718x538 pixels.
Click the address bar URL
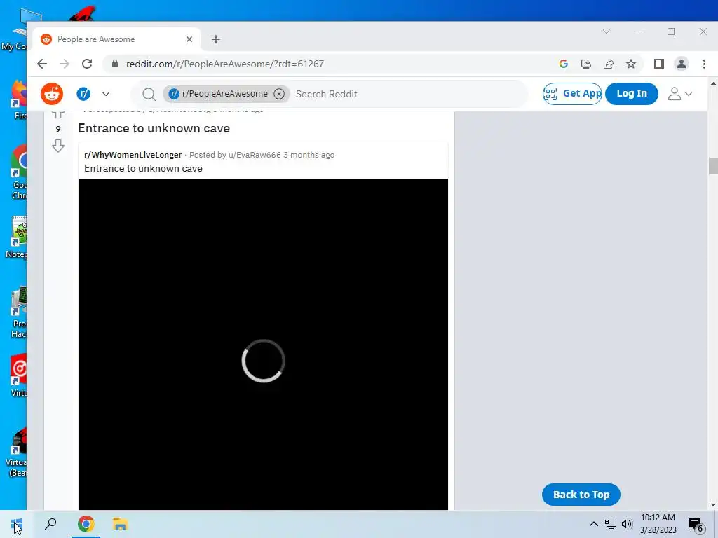click(x=225, y=64)
